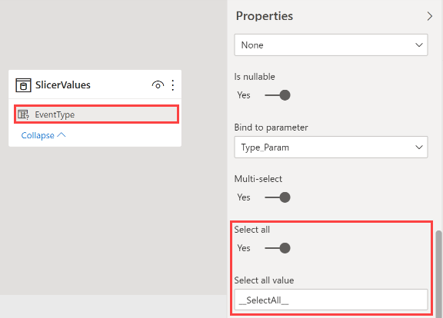The image size is (443, 318).
Task: Select the EventType field row
Action: coord(96,114)
